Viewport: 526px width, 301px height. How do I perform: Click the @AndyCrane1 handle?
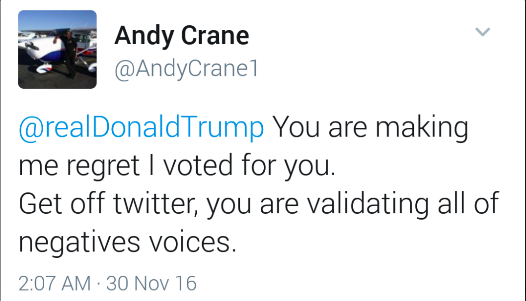tap(186, 69)
